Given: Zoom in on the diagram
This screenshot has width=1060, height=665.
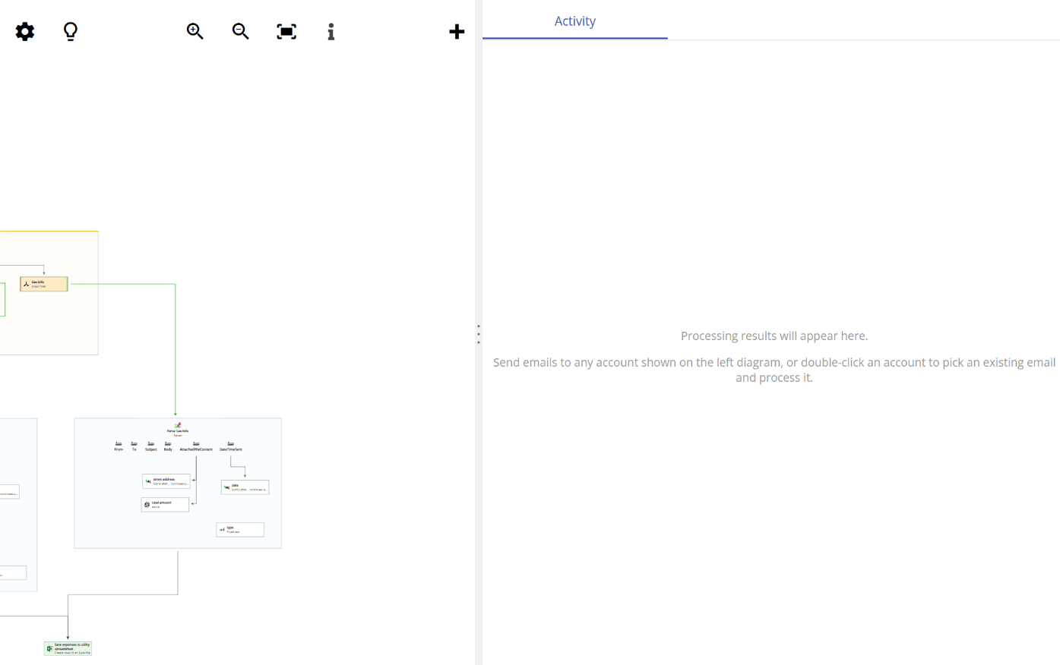Looking at the screenshot, I should [195, 31].
